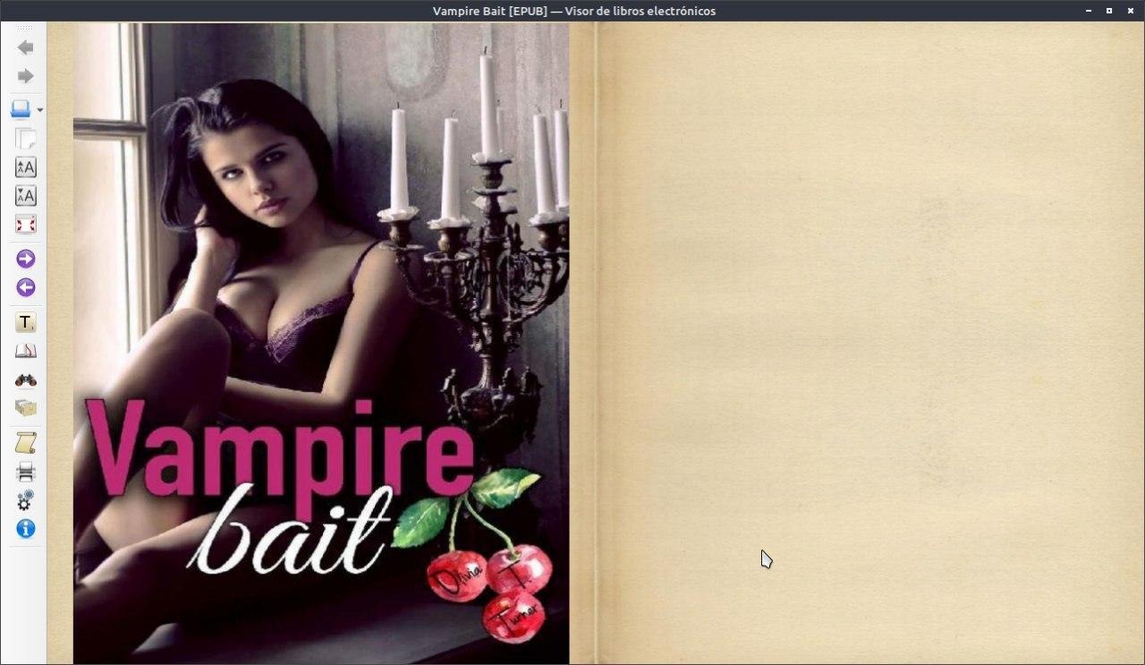Screen dimensions: 1145x665
Task: Close the e-book viewer window
Action: (x=1131, y=11)
